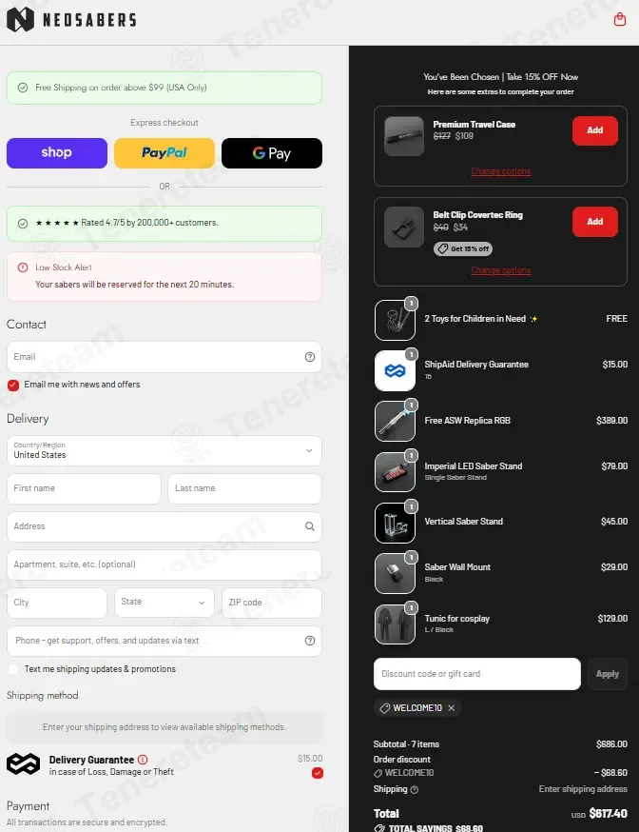
Task: Uncheck Email me with news and offers
Action: click(x=13, y=386)
